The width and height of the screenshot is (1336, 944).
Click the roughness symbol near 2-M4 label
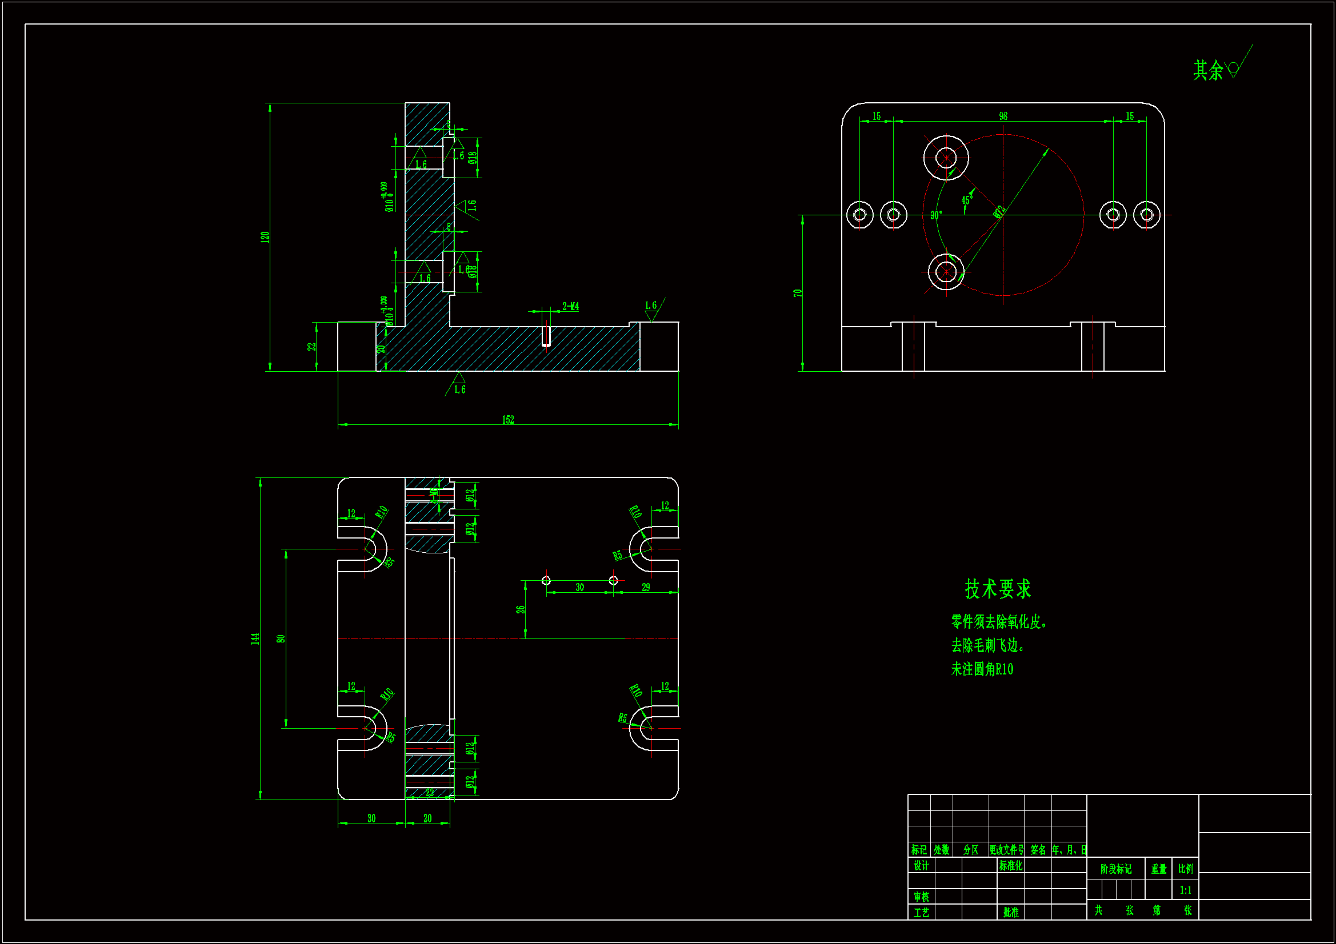coord(651,315)
